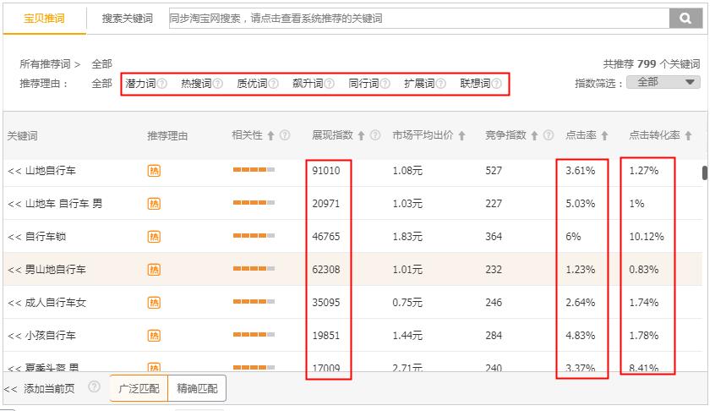Click the 推荐理由 column header
Screen dimensions: 715x411
point(167,136)
